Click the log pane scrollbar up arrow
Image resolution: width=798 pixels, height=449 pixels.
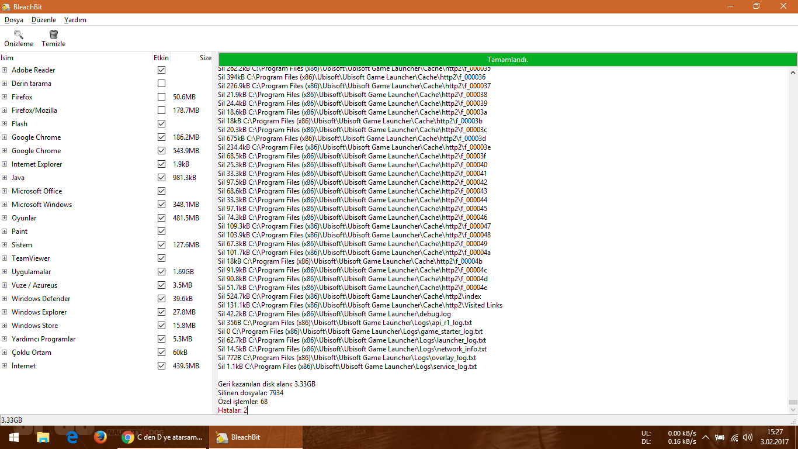(793, 72)
